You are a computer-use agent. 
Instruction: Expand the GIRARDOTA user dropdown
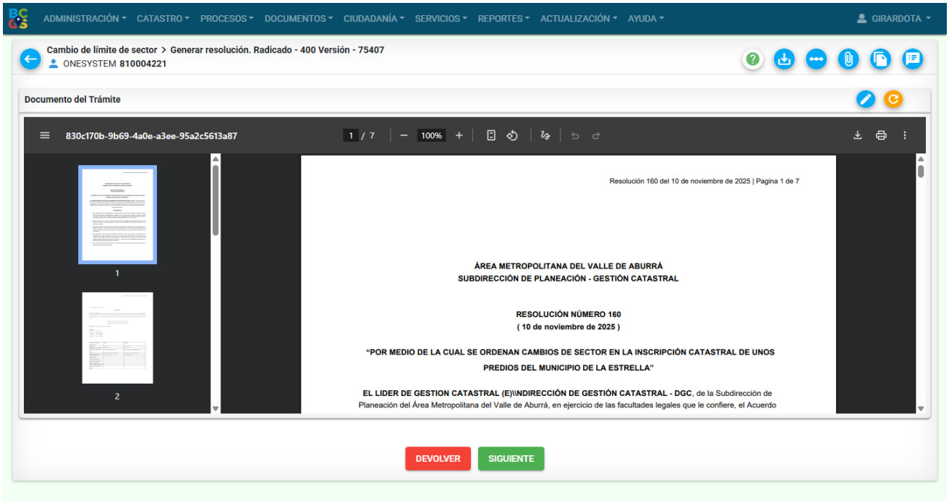(x=894, y=19)
